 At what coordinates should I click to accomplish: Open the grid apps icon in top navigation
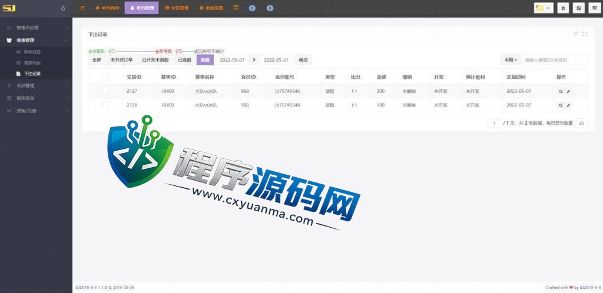236,8
